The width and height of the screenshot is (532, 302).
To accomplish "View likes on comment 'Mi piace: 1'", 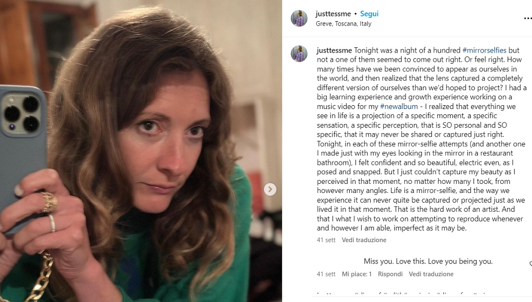I will [x=356, y=274].
